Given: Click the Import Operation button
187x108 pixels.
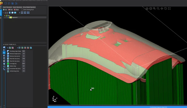Looking at the screenshot, I should (x=17, y=7).
